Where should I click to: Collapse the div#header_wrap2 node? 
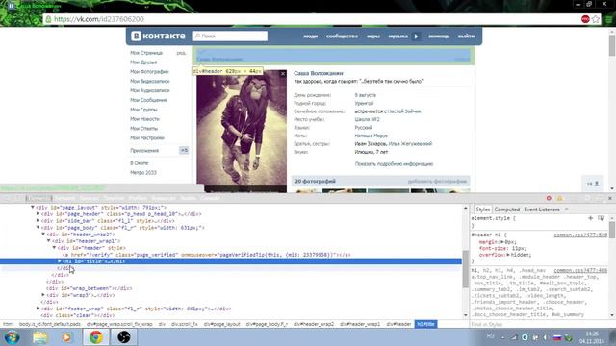pos(43,235)
